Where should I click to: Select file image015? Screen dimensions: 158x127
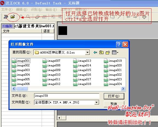[82, 70]
